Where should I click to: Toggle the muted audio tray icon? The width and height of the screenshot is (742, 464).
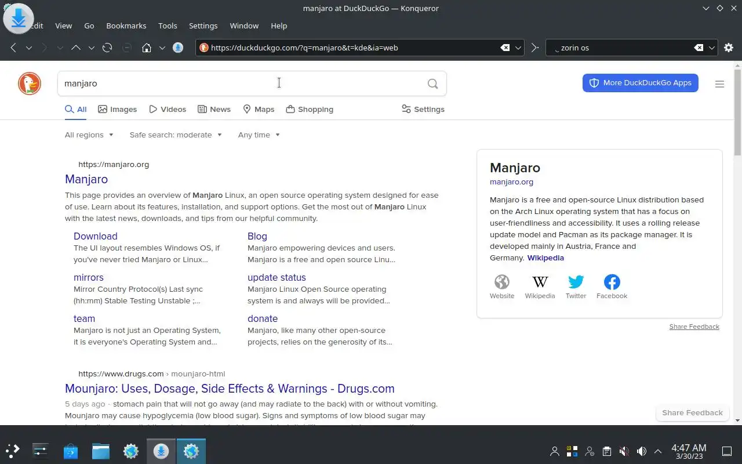point(624,451)
